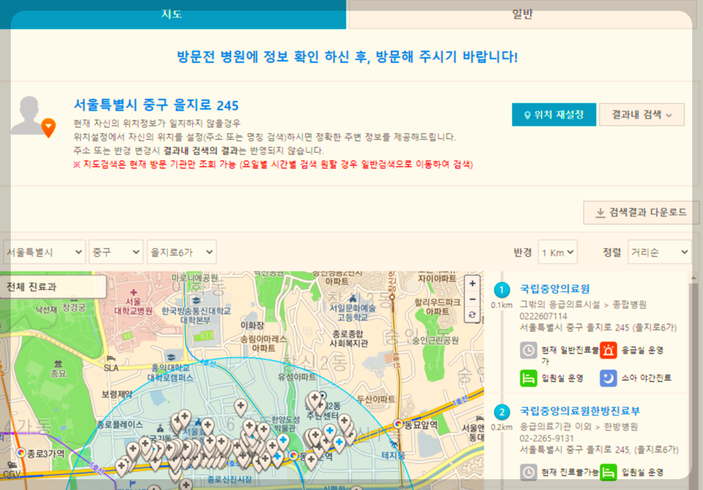Click the green 입원실 운영 icon for 국립중앙의료원
The image size is (703, 490).
pyautogui.click(x=528, y=379)
